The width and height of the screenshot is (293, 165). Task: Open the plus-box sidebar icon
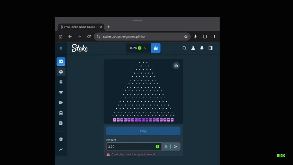pos(61,113)
